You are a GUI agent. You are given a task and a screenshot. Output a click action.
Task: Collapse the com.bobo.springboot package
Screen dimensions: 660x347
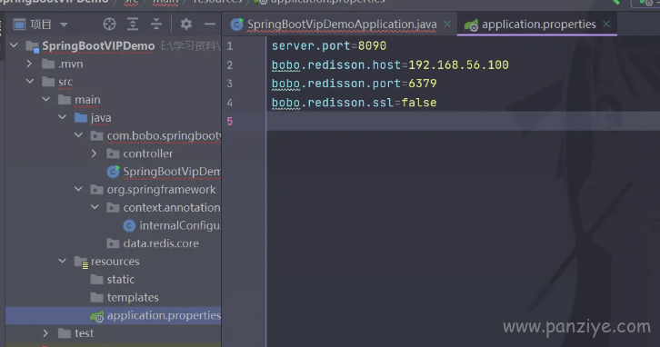coord(78,135)
